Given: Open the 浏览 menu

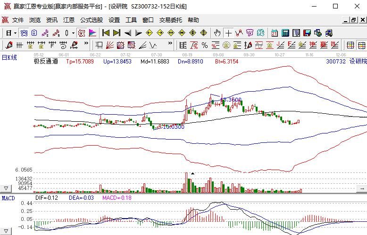Looking at the screenshot, I should pos(35,20).
